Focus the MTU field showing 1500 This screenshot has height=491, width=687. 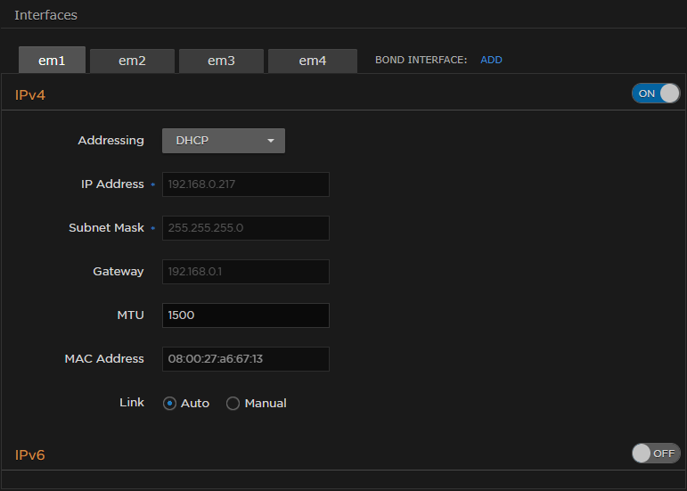click(x=246, y=315)
